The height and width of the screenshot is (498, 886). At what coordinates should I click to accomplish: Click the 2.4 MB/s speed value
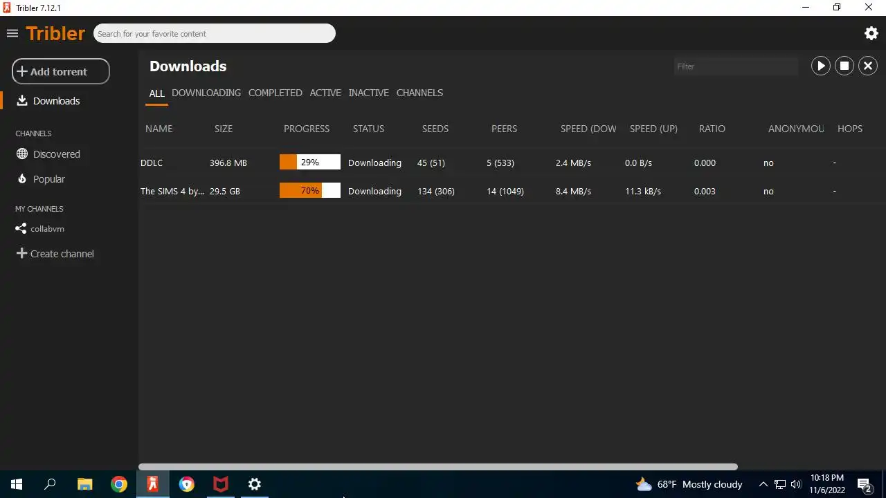pos(573,163)
